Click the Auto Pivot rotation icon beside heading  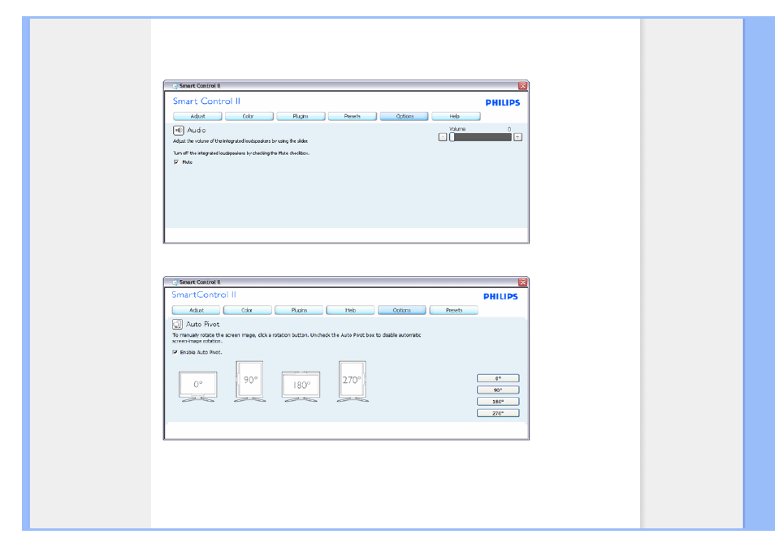tap(178, 324)
